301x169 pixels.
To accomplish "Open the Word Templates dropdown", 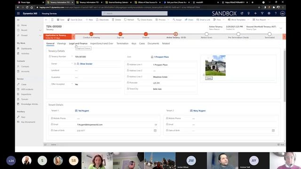I will click(248, 20).
